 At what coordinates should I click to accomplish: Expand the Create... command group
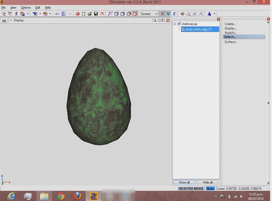click(x=230, y=24)
